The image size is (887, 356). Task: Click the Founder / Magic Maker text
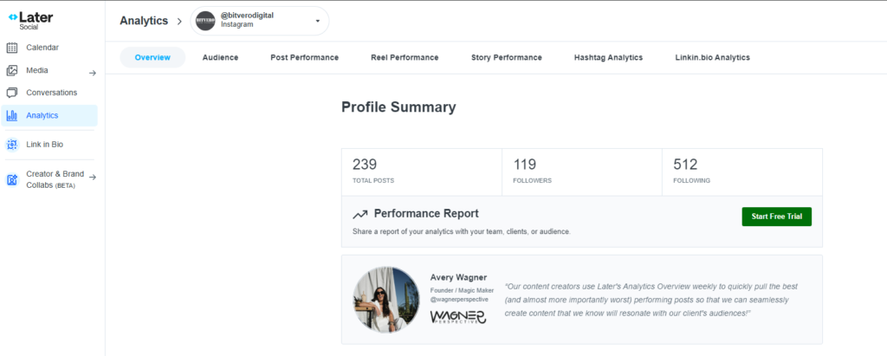(x=462, y=290)
